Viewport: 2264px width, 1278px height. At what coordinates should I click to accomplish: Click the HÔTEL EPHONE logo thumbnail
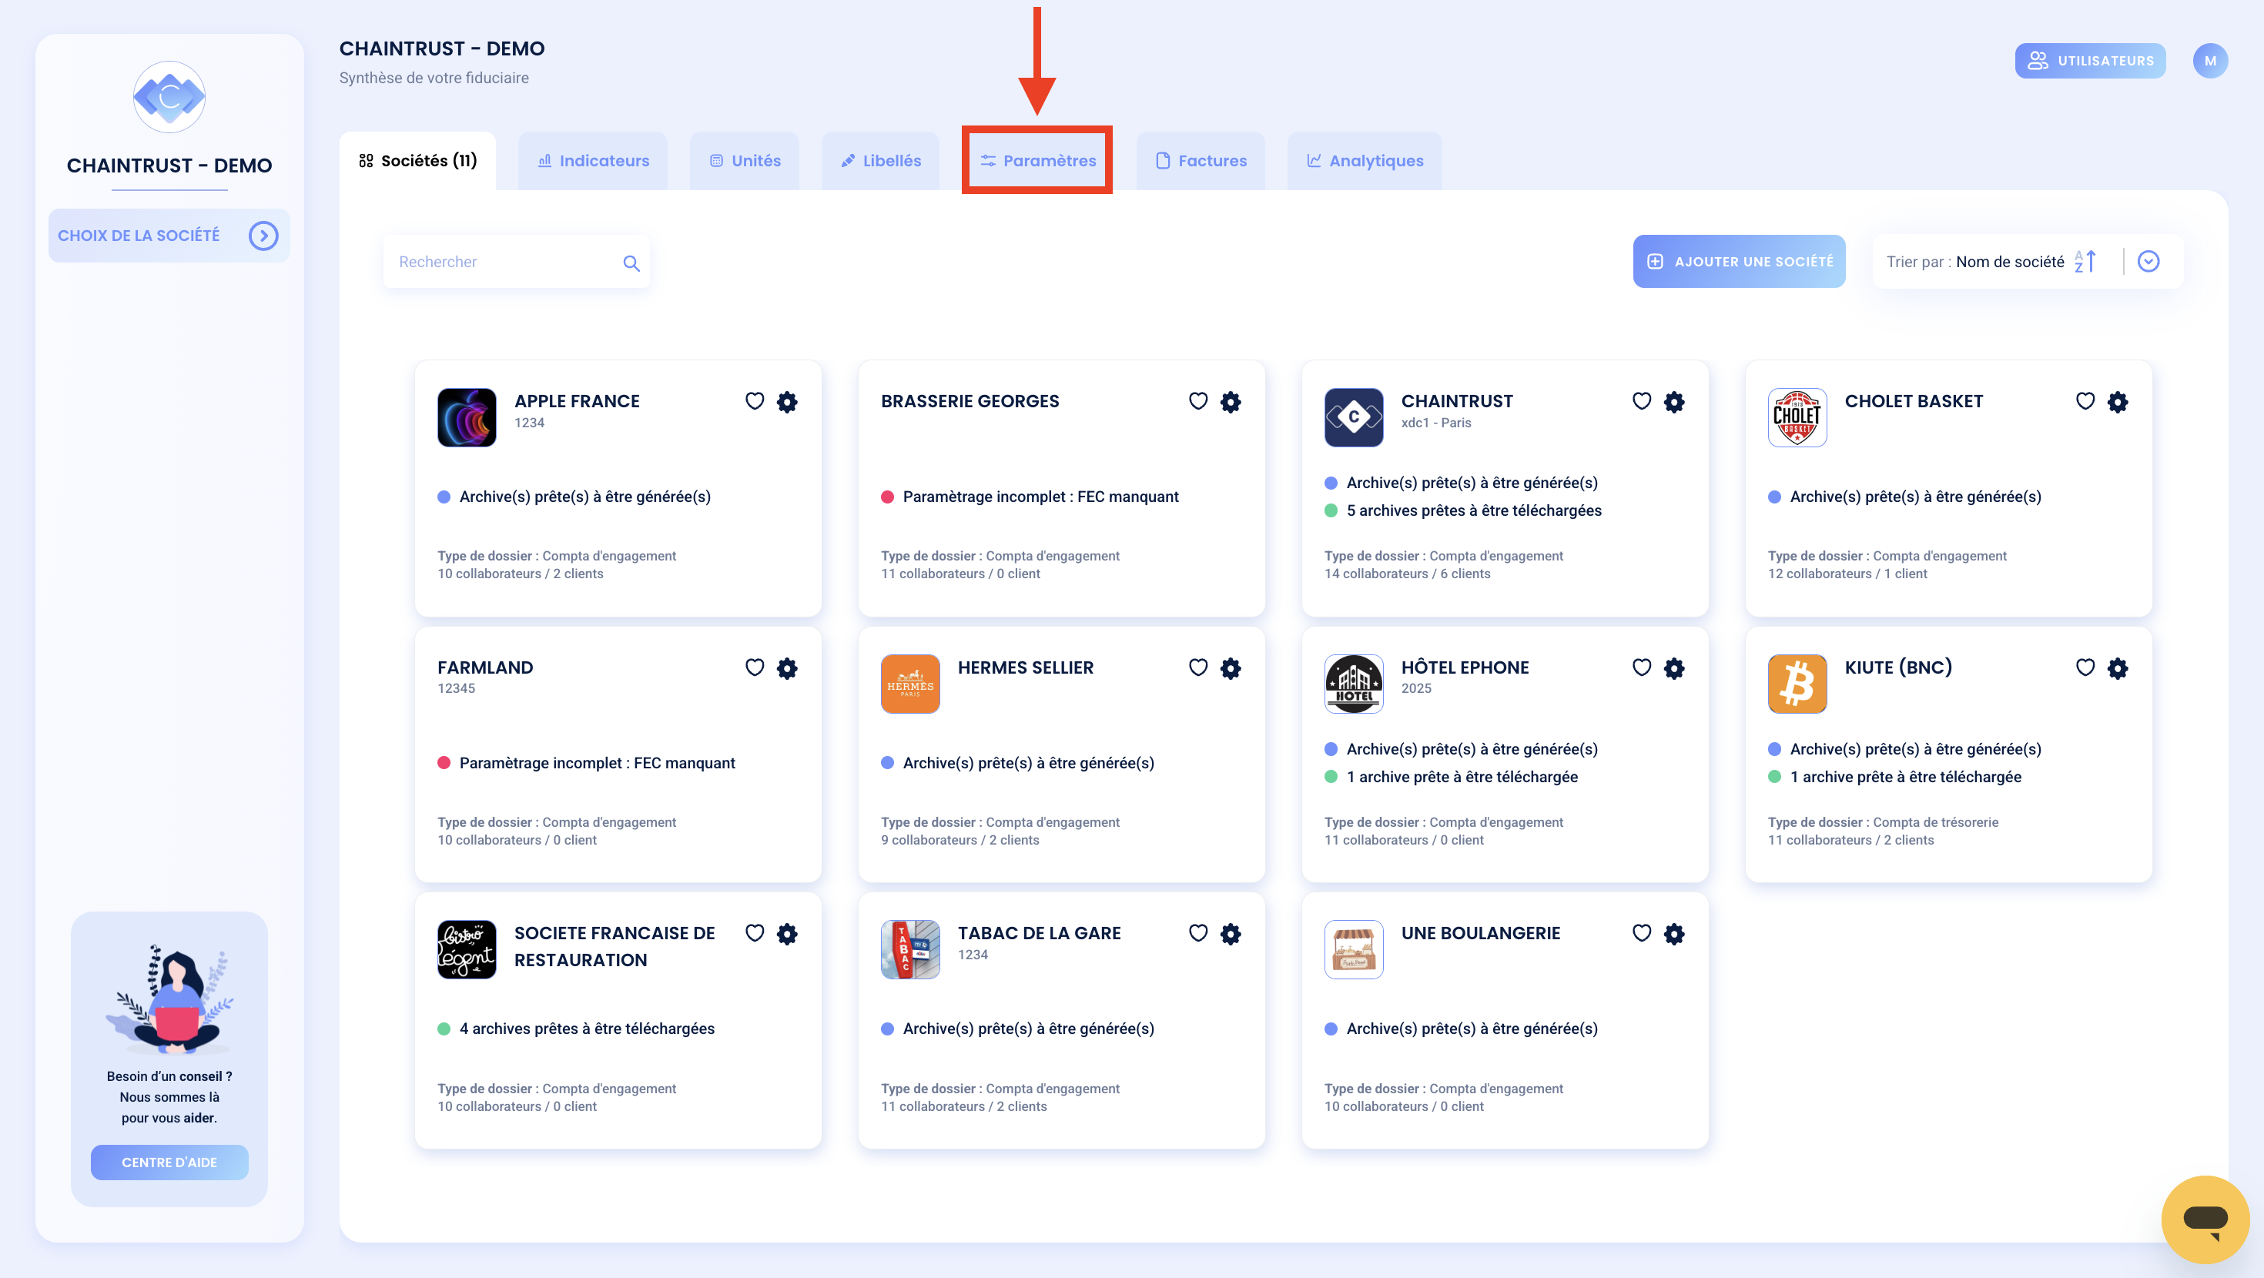point(1354,684)
